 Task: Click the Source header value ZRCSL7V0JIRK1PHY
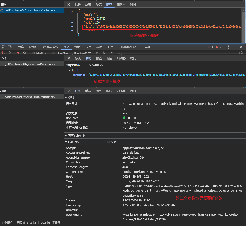[x=136, y=200]
